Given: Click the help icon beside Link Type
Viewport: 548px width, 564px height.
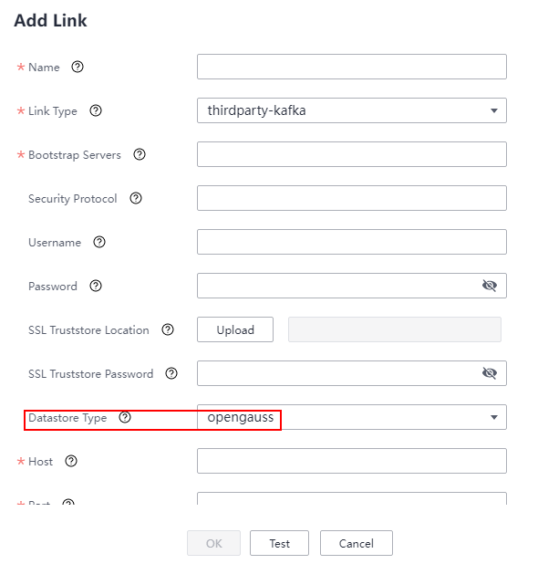Looking at the screenshot, I should [96, 110].
